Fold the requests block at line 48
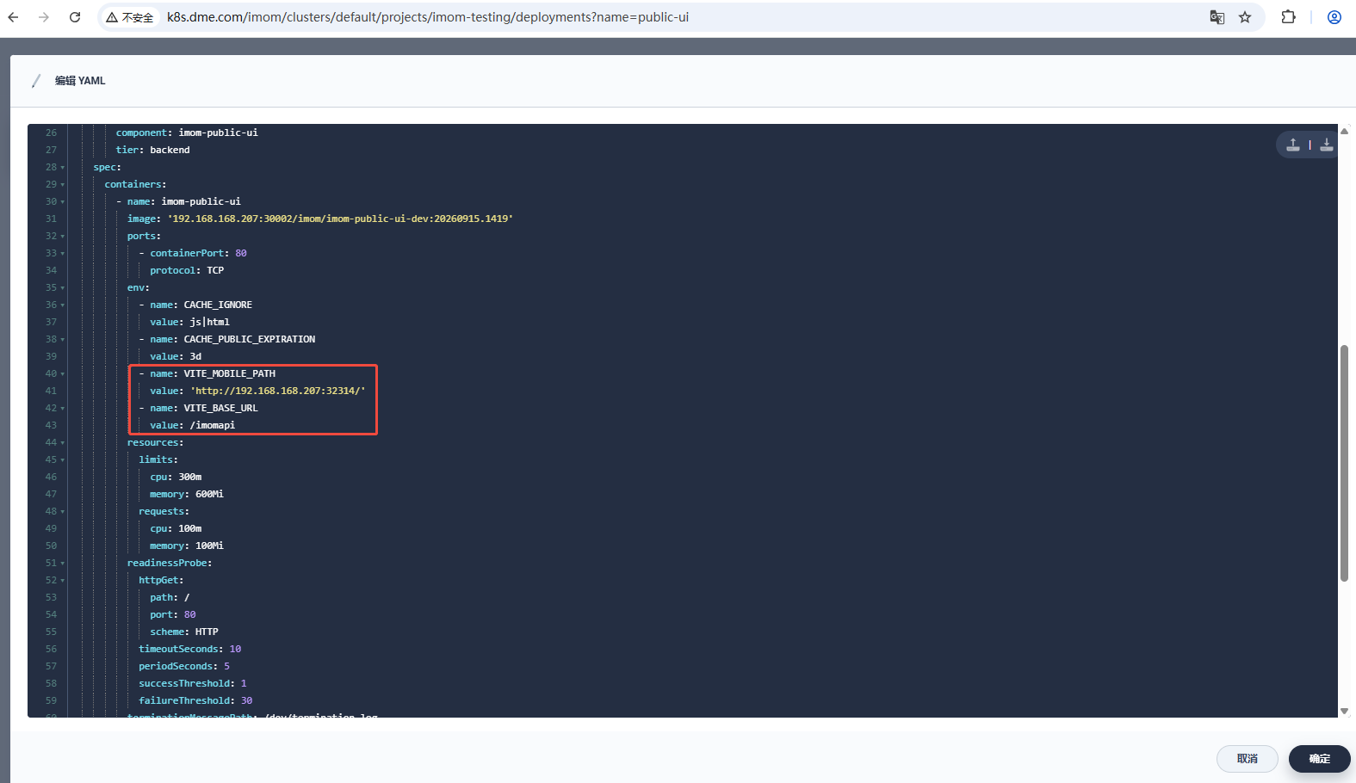Viewport: 1356px width, 783px height. click(63, 512)
